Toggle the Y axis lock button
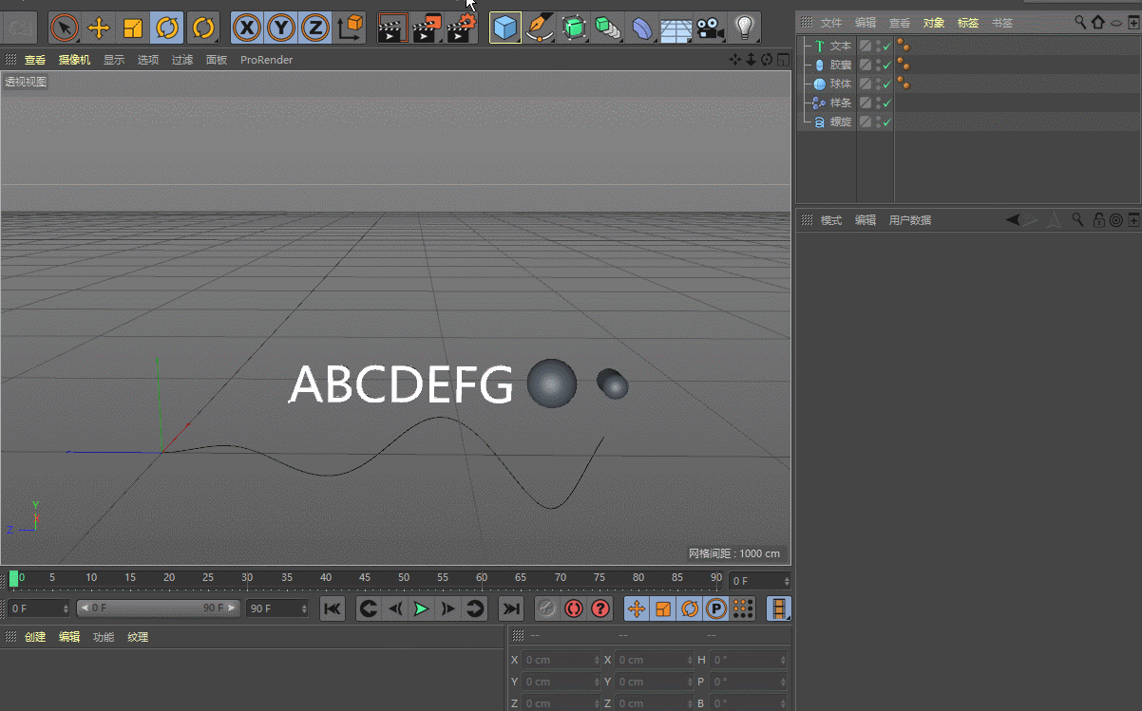1142x711 pixels. [x=280, y=28]
